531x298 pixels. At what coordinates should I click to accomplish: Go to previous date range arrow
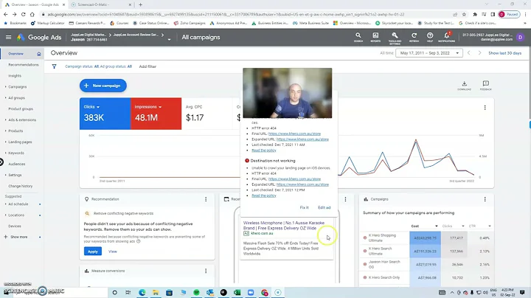pyautogui.click(x=469, y=53)
